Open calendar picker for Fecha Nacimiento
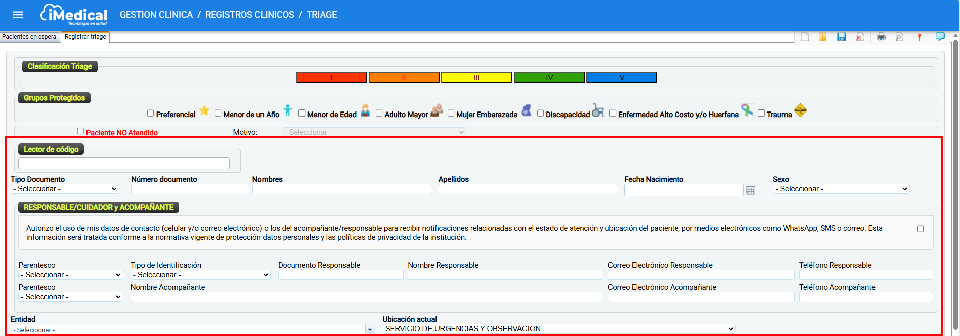The width and height of the screenshot is (960, 336). pos(751,190)
